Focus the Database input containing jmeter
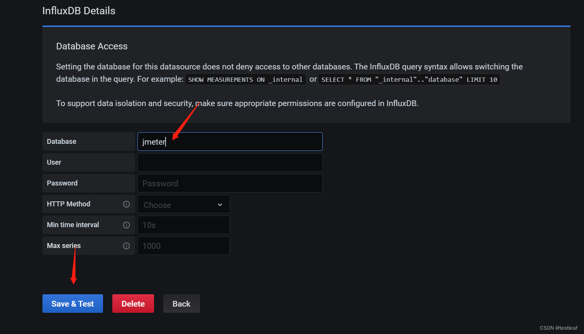Image resolution: width=584 pixels, height=334 pixels. click(230, 142)
